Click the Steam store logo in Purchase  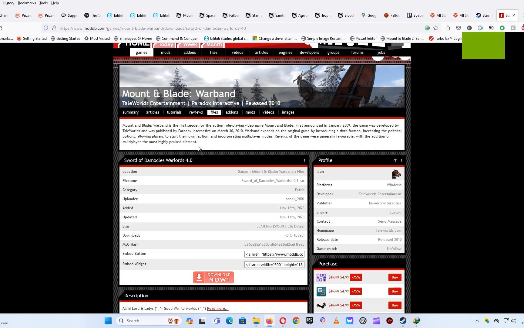(x=321, y=305)
